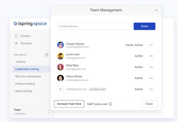The width and height of the screenshot is (178, 122).
Task: Open three-dot menu for Chloe Allison
Action: (151, 78)
